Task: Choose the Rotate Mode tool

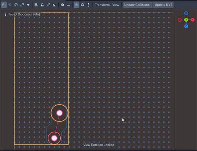Action: click(x=16, y=5)
